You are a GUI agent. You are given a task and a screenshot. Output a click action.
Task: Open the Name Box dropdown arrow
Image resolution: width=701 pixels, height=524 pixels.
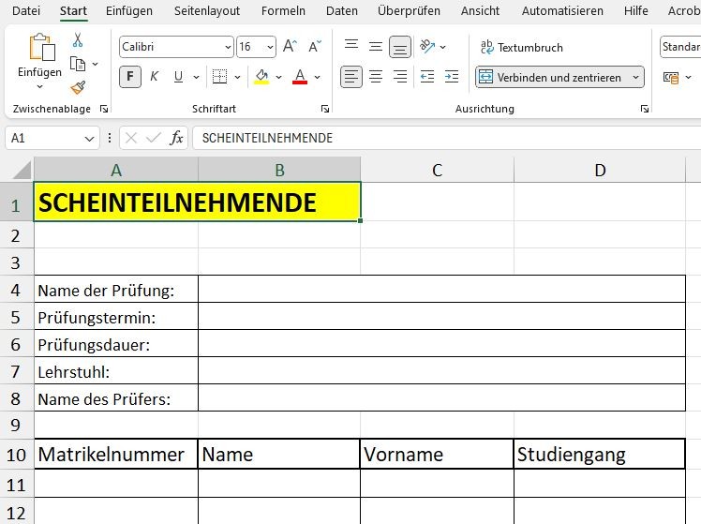point(90,138)
